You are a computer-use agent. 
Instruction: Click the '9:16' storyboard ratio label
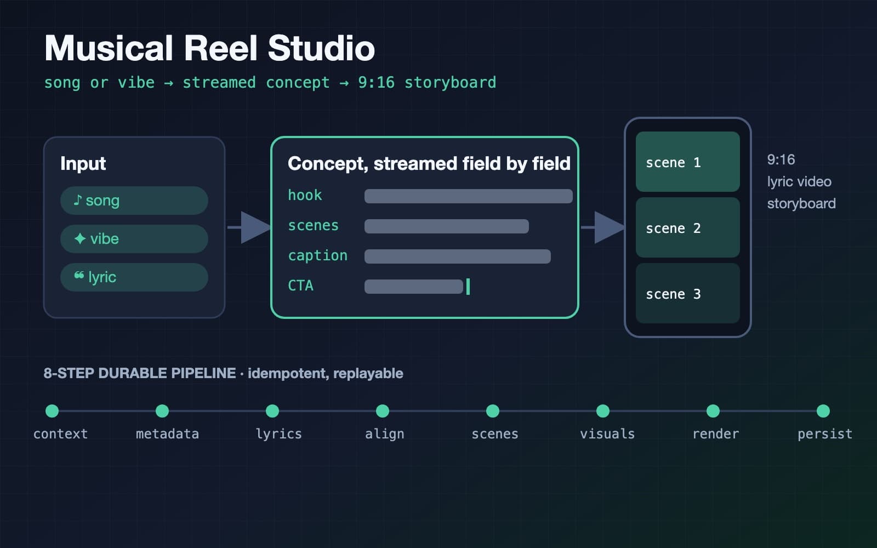(x=781, y=159)
